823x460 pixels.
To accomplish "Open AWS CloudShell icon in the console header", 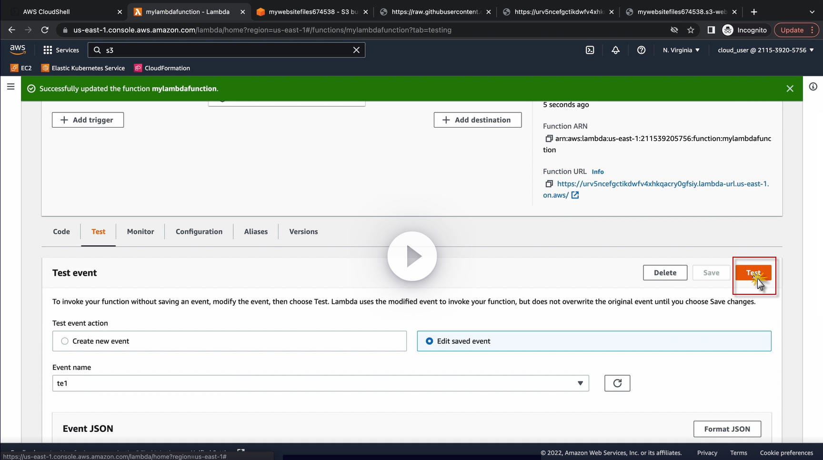I will click(x=590, y=50).
